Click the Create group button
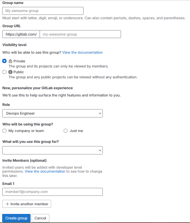Viewport: 190px width, 223px height. 16,218
